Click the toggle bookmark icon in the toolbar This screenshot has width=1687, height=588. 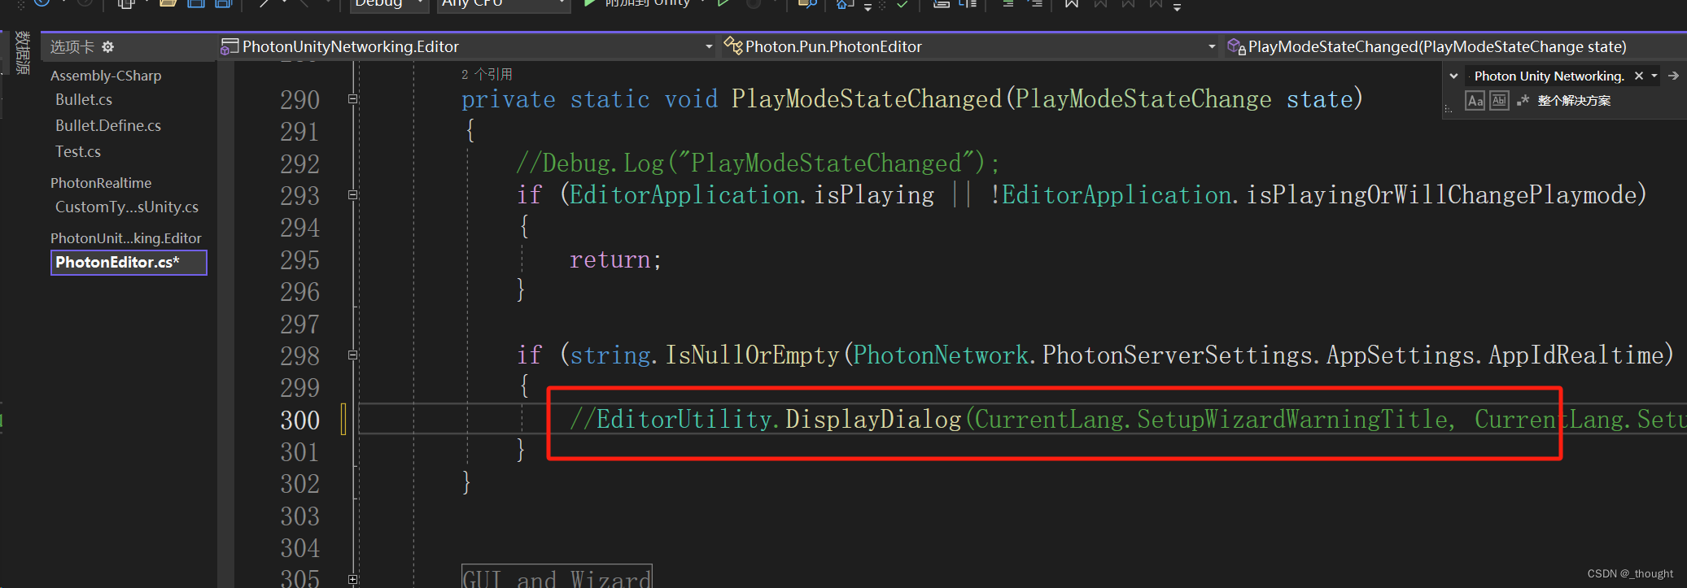pyautogui.click(x=1072, y=4)
